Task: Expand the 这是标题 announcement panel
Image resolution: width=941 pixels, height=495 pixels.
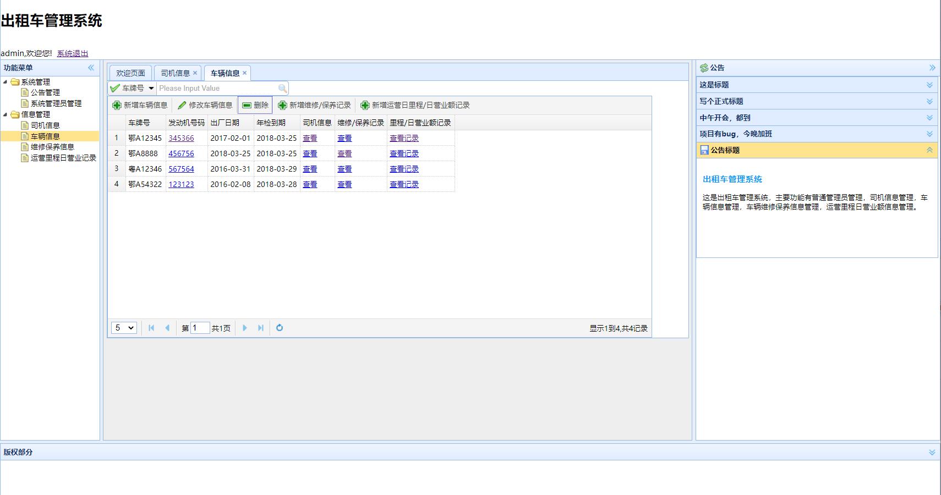Action: (x=929, y=85)
